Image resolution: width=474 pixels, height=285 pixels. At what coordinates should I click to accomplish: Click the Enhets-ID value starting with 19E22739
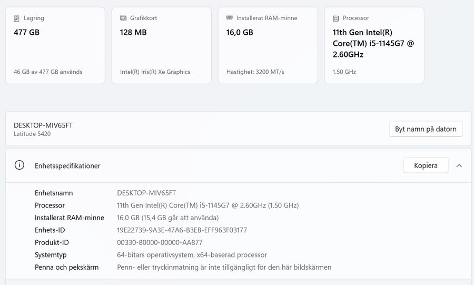point(182,230)
